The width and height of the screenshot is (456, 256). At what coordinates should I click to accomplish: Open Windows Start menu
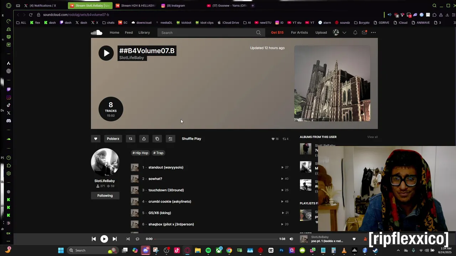pyautogui.click(x=61, y=250)
